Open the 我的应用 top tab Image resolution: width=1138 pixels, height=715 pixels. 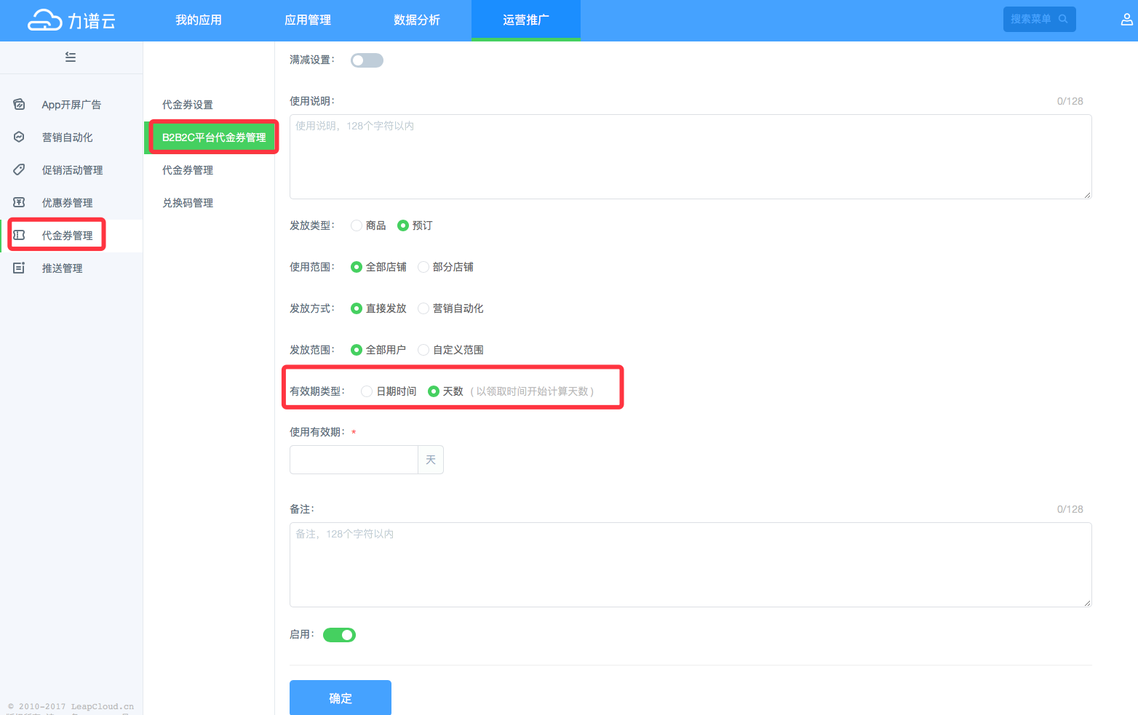[199, 20]
